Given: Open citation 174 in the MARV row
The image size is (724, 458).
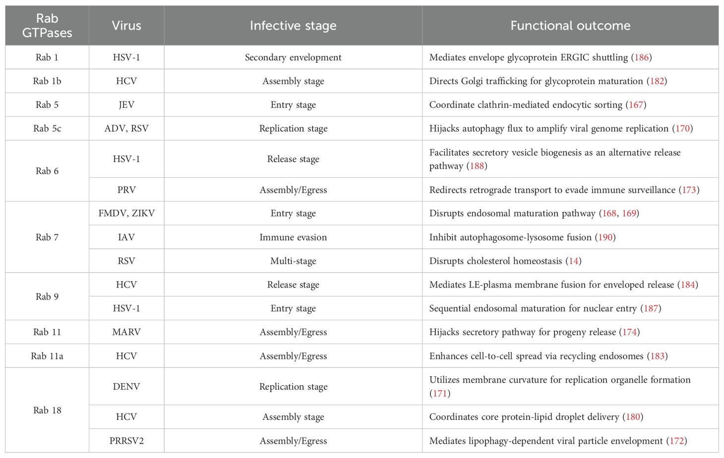Looking at the screenshot, I should pos(629,332).
